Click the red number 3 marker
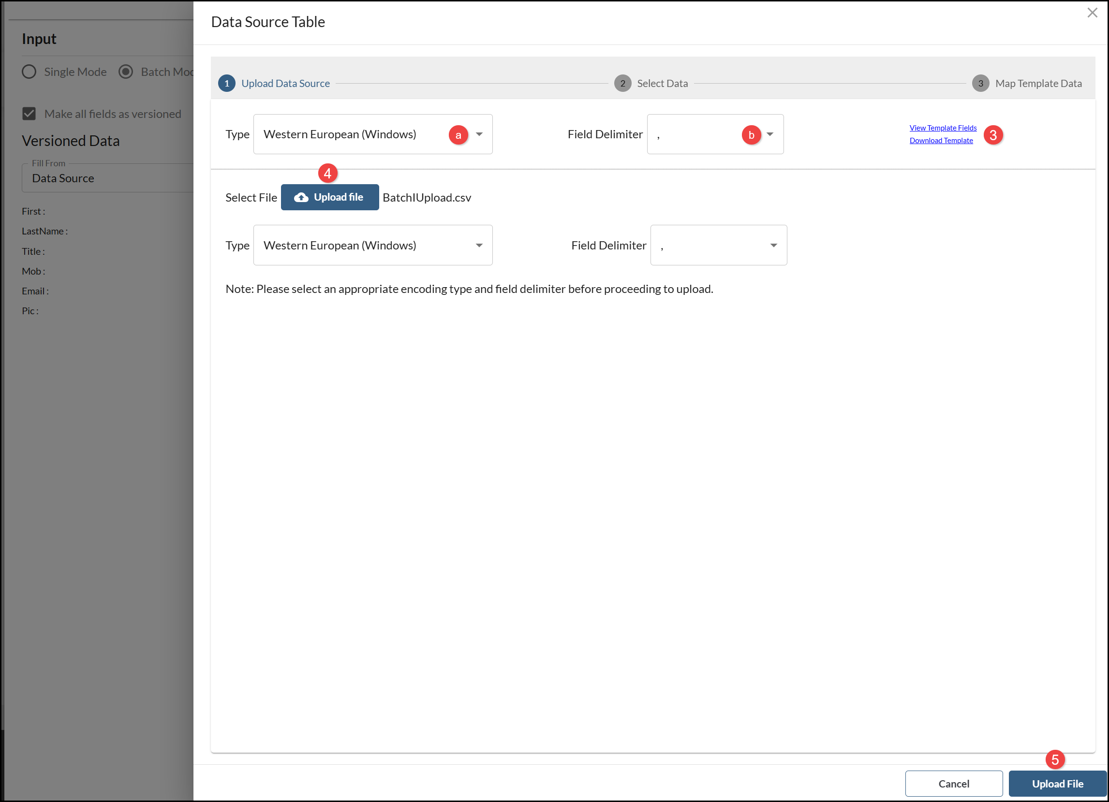 [x=992, y=135]
